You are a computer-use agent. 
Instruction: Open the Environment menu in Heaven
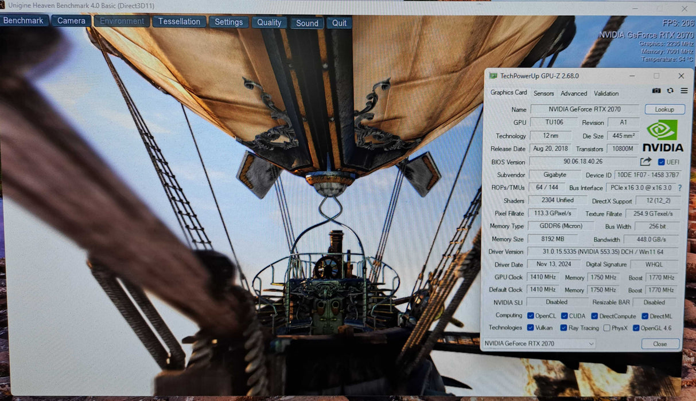click(122, 21)
